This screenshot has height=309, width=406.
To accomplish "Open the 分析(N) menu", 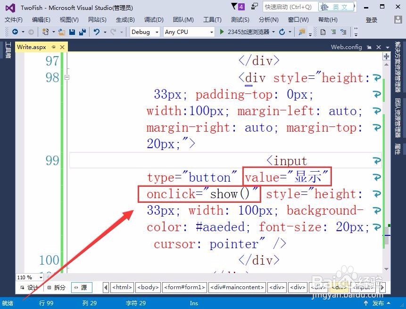I will [269, 20].
